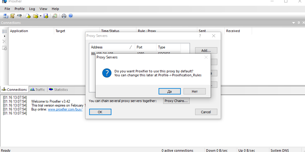
Task: Sort by the Port column header
Action: click(x=146, y=47)
